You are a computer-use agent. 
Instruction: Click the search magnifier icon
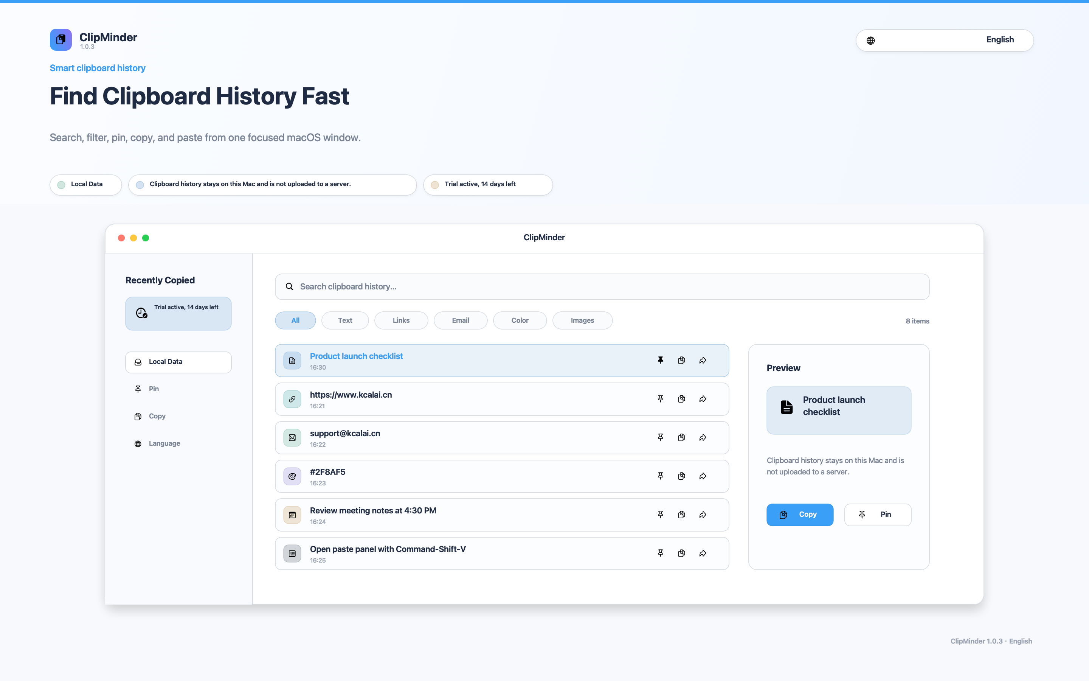[x=289, y=286]
